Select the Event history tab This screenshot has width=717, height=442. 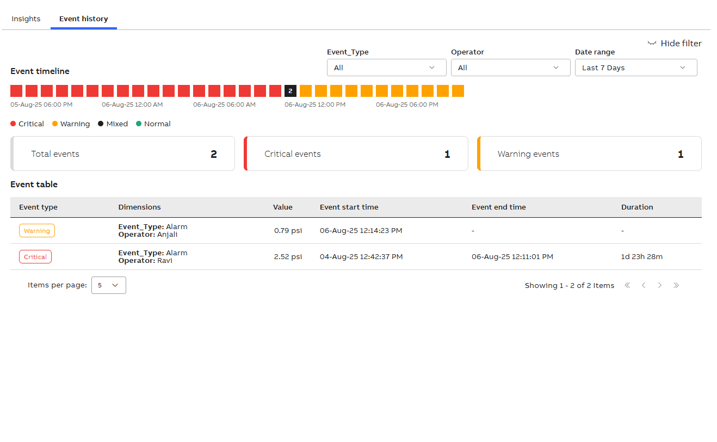click(84, 19)
